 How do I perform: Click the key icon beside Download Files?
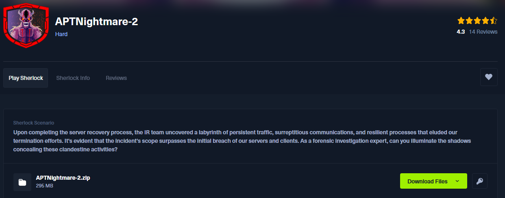(480, 181)
